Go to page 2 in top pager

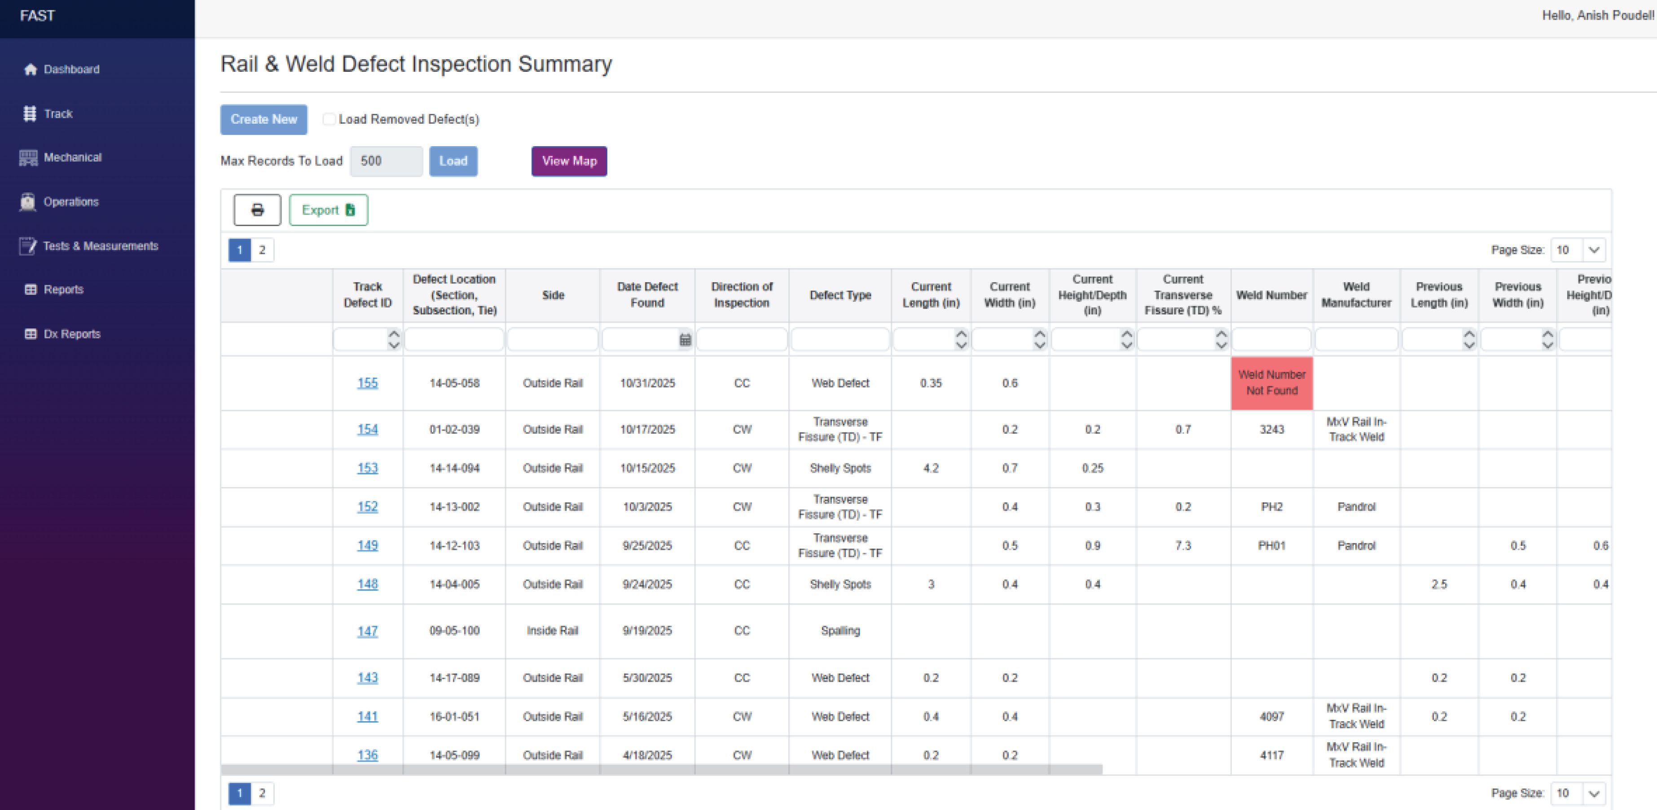pos(262,250)
